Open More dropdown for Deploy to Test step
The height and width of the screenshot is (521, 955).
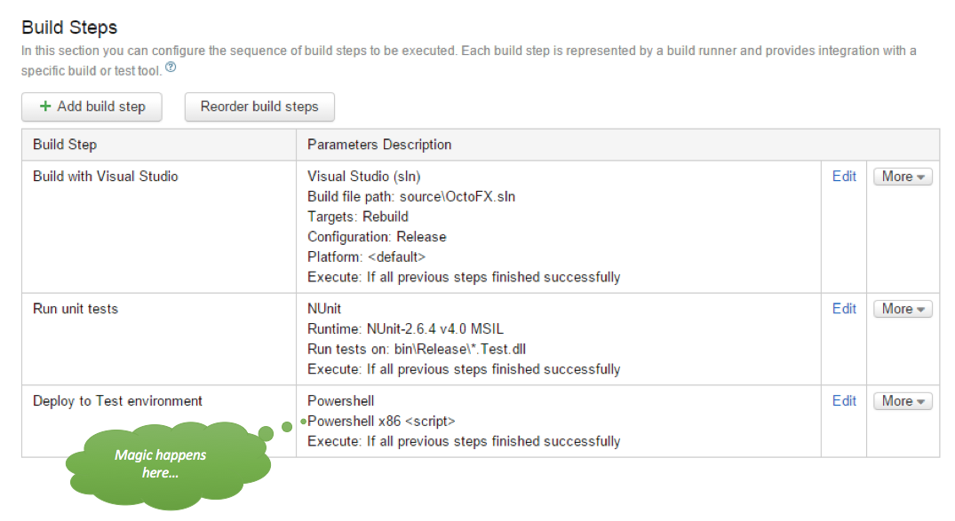(x=903, y=401)
